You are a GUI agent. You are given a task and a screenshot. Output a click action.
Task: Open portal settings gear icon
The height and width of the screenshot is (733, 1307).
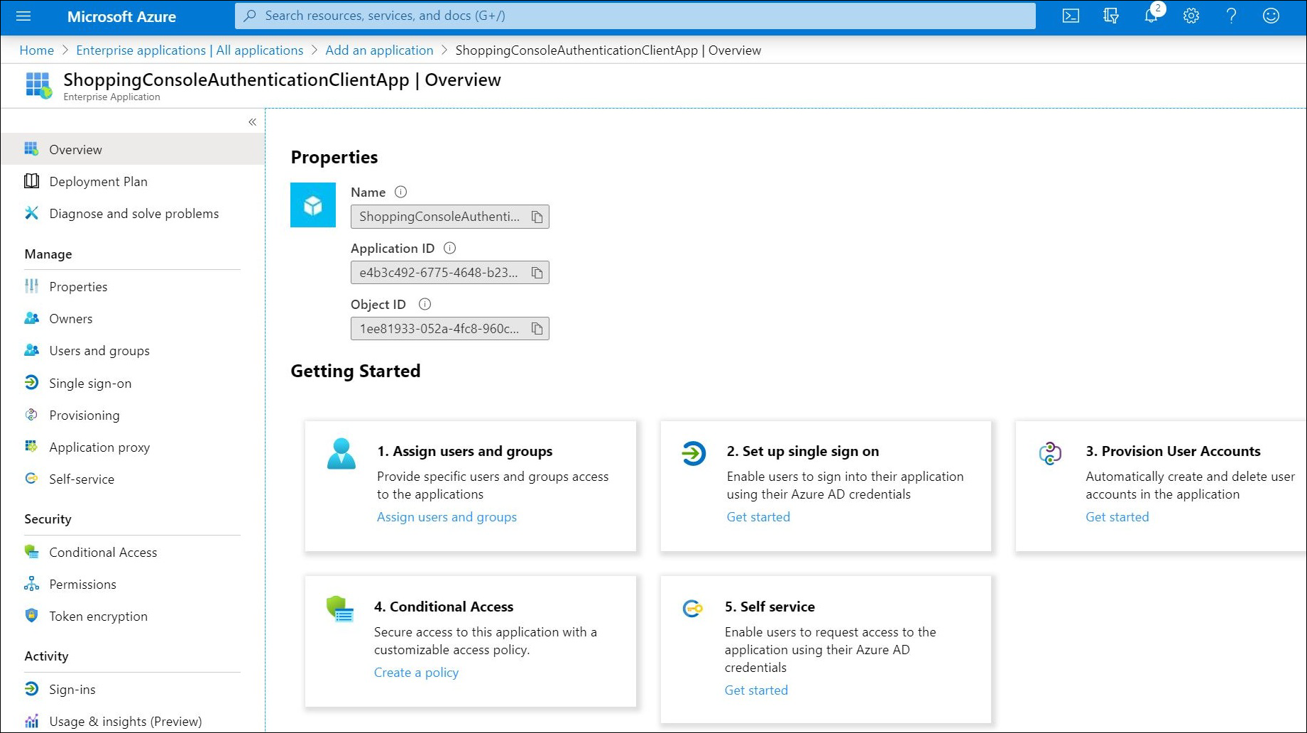1191,16
